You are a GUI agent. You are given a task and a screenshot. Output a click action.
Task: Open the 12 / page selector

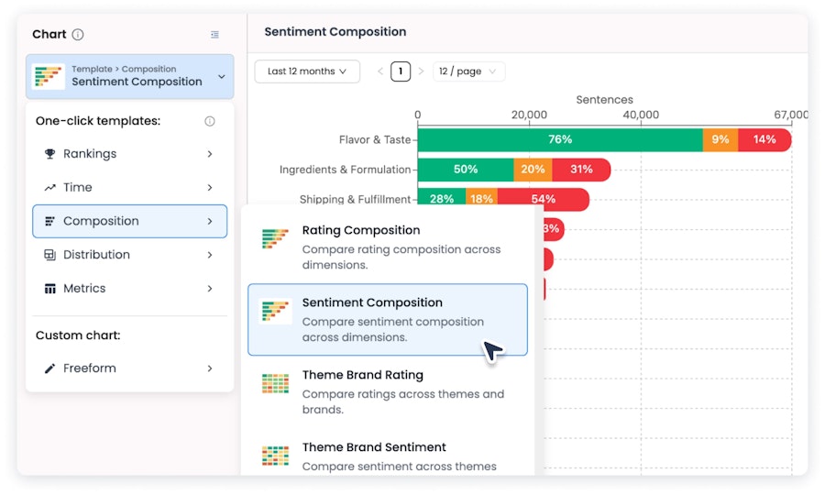click(468, 71)
